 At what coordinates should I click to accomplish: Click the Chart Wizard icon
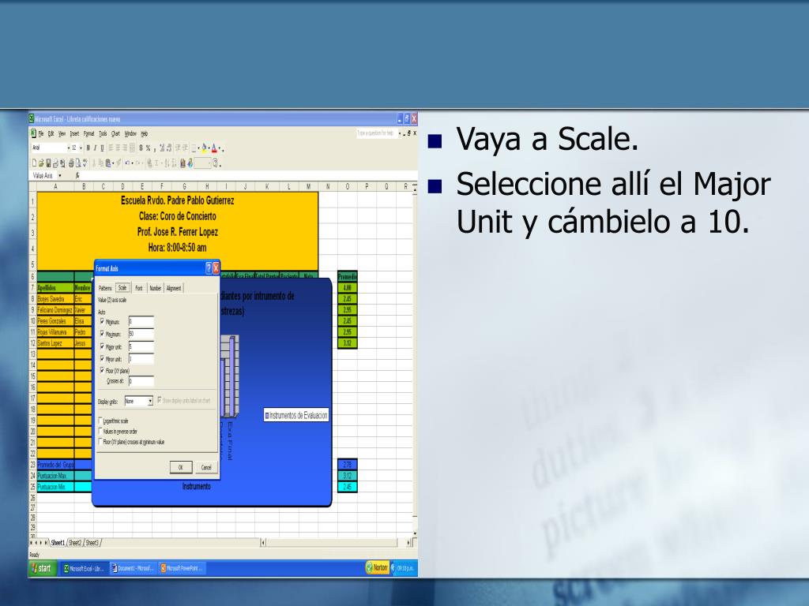[x=182, y=163]
